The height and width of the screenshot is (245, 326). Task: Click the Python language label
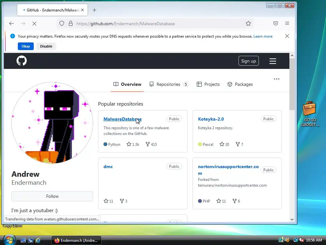click(x=112, y=144)
